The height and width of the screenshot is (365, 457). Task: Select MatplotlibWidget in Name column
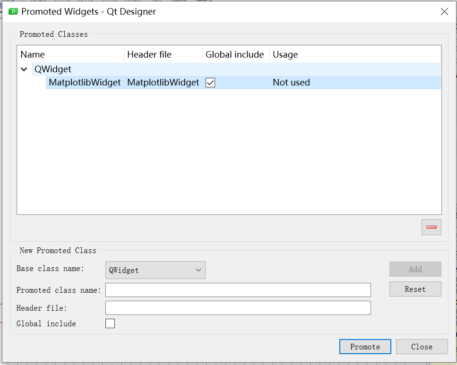point(85,83)
